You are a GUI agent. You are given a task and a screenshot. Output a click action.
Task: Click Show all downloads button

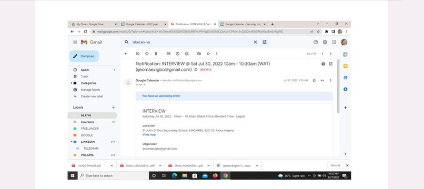pos(335,165)
